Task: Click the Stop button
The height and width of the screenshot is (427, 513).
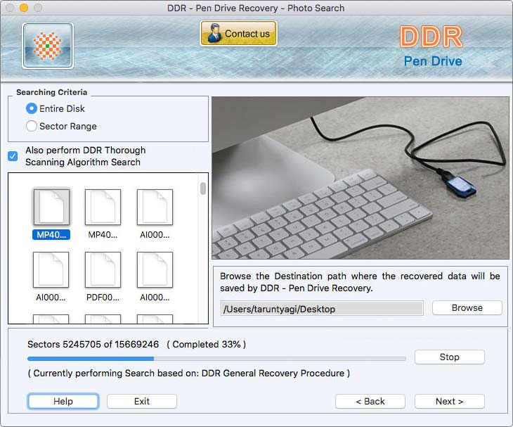Action: pyautogui.click(x=449, y=357)
